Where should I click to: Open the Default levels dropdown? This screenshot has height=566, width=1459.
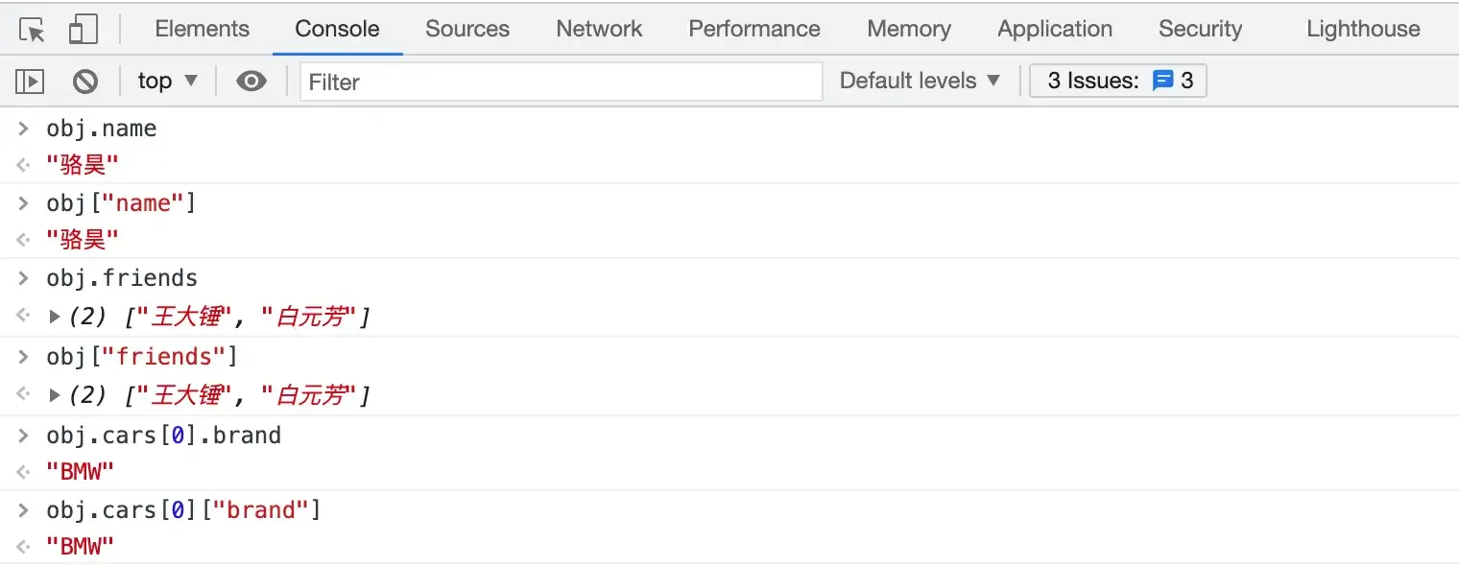click(x=918, y=81)
